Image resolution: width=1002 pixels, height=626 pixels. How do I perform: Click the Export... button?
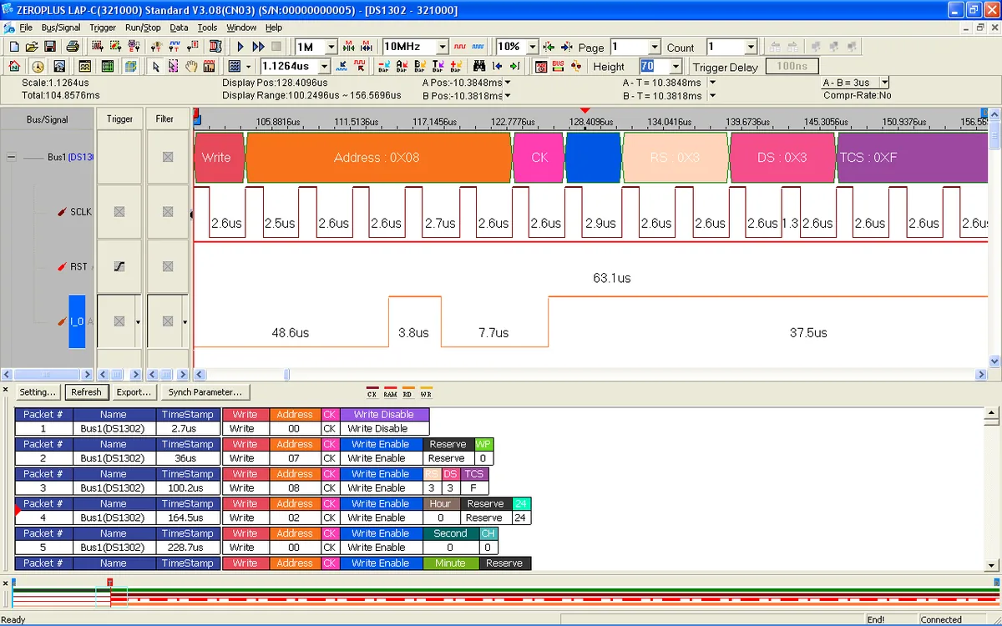point(134,392)
